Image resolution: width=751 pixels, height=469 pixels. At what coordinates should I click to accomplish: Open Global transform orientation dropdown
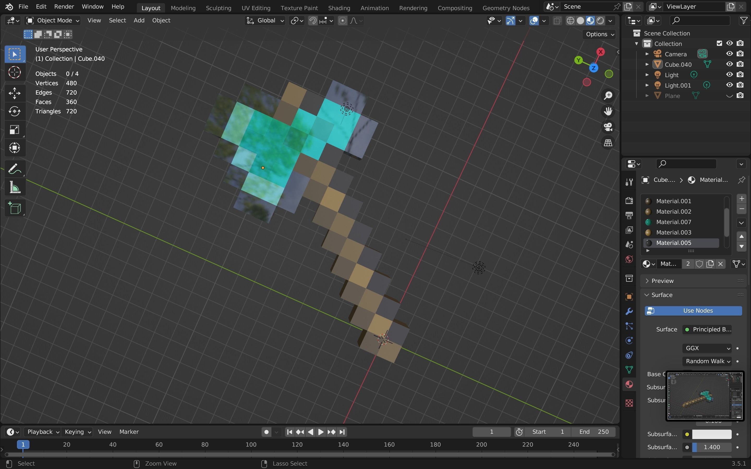(265, 21)
